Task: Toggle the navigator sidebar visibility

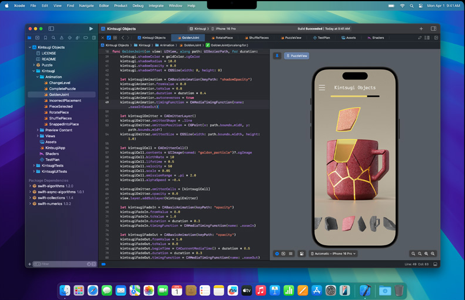Action: pos(51,29)
